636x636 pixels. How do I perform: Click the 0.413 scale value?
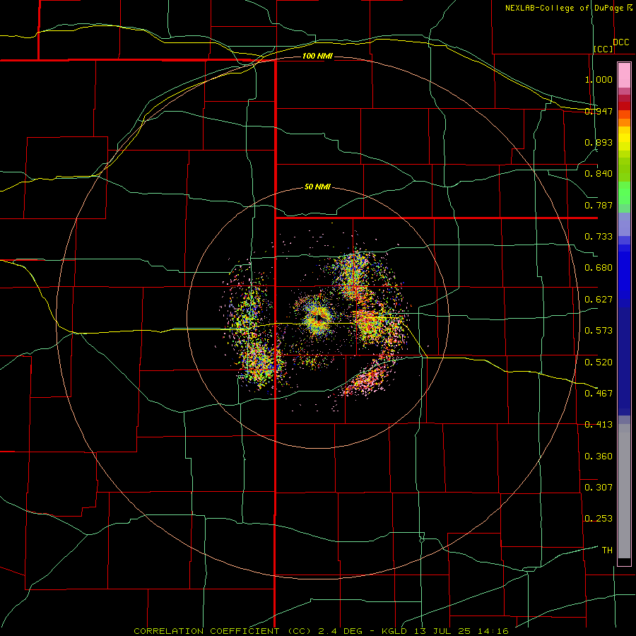click(x=599, y=425)
